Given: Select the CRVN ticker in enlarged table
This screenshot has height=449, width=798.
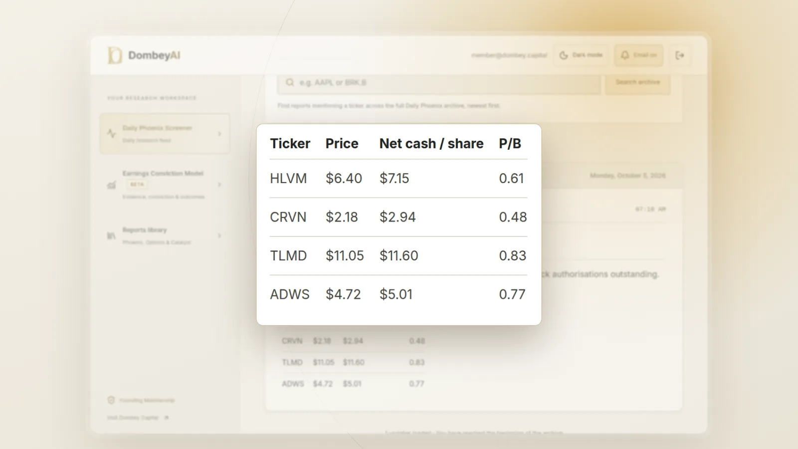Looking at the screenshot, I should [288, 217].
